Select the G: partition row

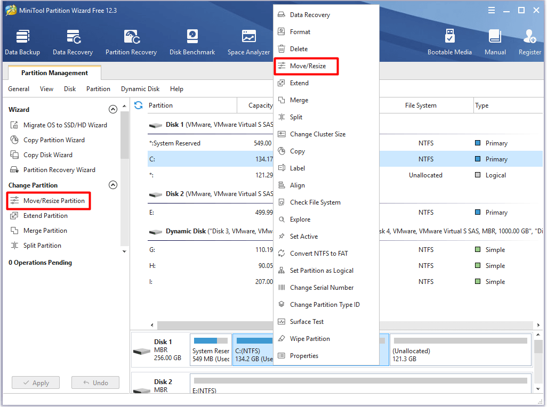point(345,249)
